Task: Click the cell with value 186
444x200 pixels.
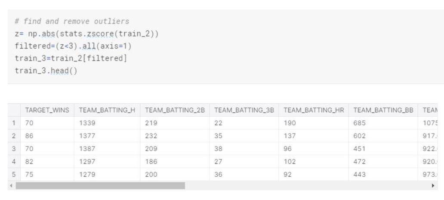Action: [175, 162]
